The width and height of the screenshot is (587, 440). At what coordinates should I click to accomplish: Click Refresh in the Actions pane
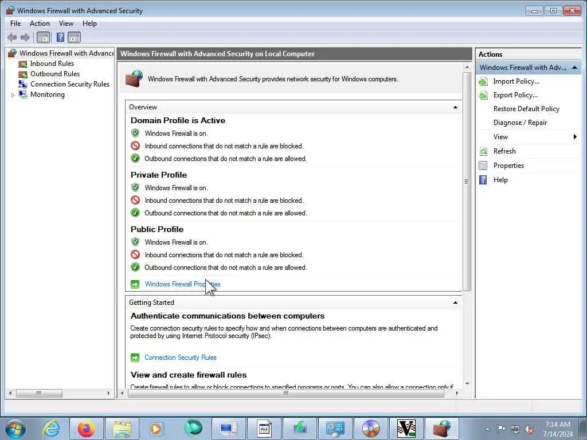[x=504, y=151]
